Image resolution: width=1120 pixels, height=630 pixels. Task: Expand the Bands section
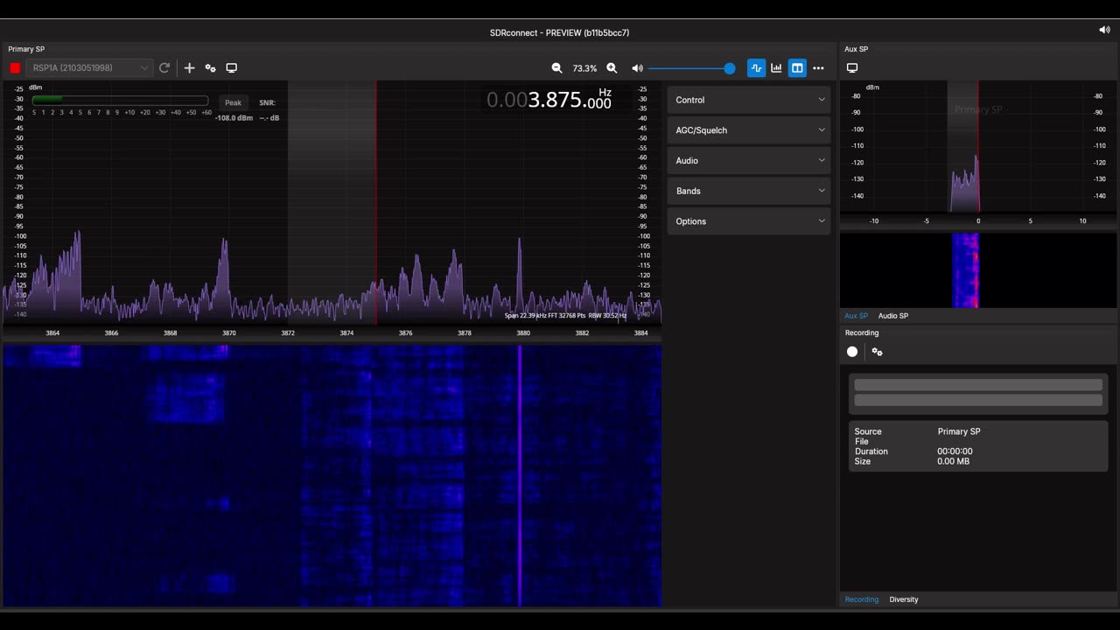click(749, 191)
